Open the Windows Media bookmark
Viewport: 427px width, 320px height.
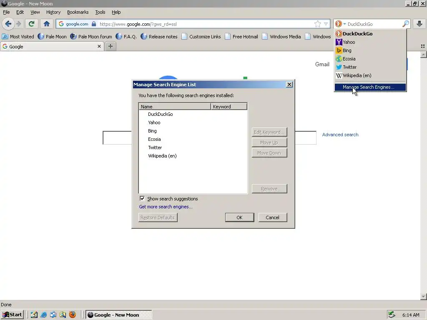281,37
